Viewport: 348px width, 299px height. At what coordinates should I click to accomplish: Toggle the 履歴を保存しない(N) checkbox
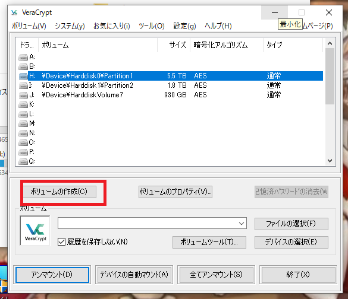(61, 241)
